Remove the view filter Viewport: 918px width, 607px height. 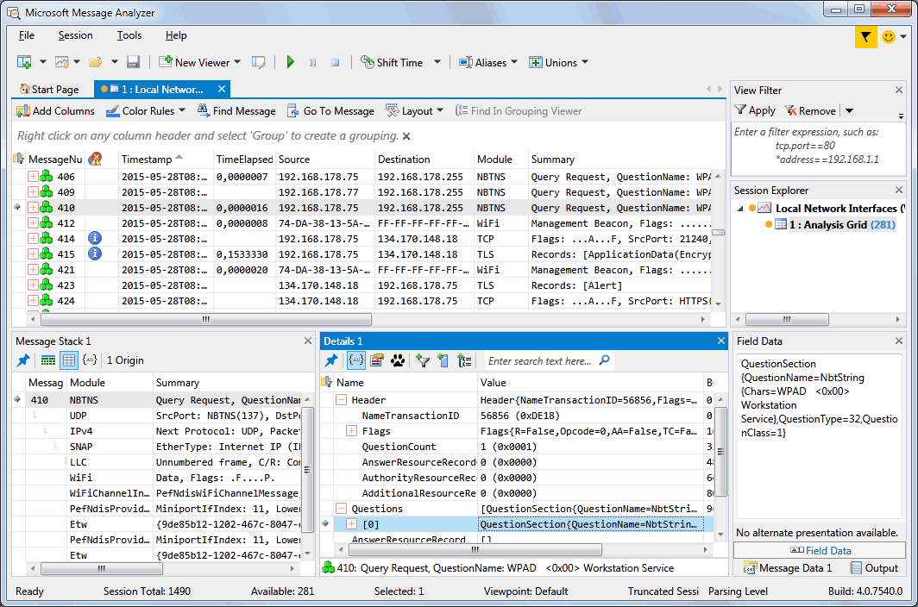click(x=811, y=110)
